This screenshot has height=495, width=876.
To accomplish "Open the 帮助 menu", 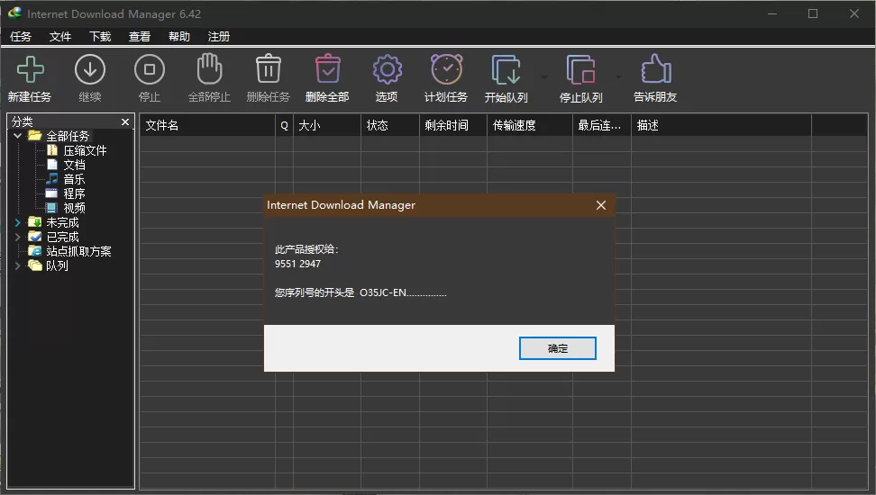I will point(179,37).
